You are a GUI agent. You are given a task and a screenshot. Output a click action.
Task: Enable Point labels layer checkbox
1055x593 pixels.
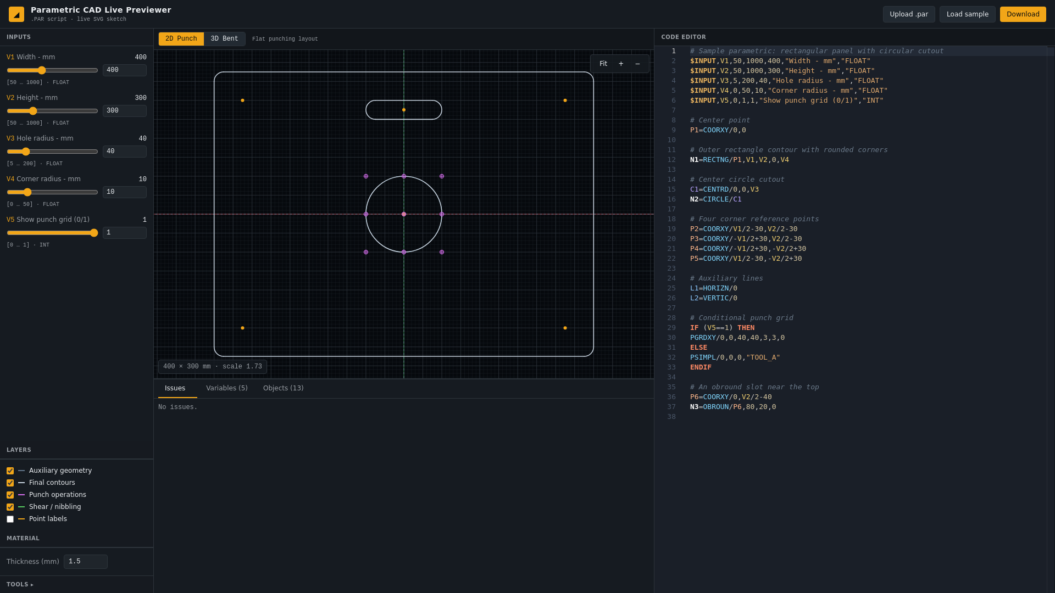[10, 519]
